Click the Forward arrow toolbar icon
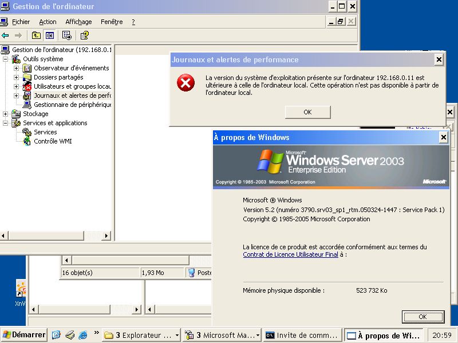 pos(18,35)
